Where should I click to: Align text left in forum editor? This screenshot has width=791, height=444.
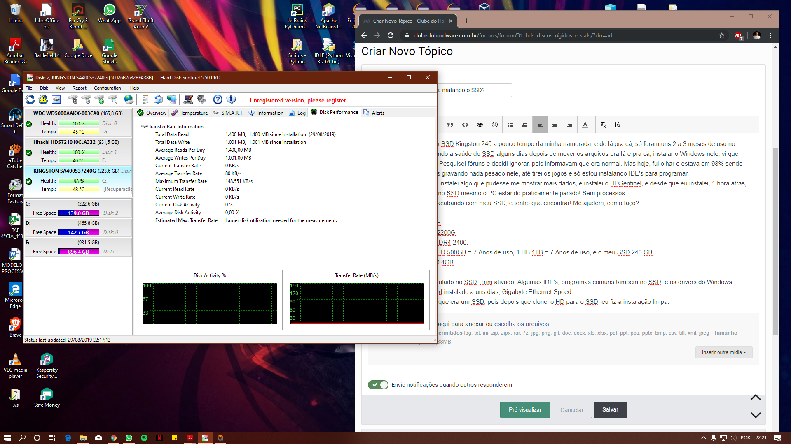540,125
